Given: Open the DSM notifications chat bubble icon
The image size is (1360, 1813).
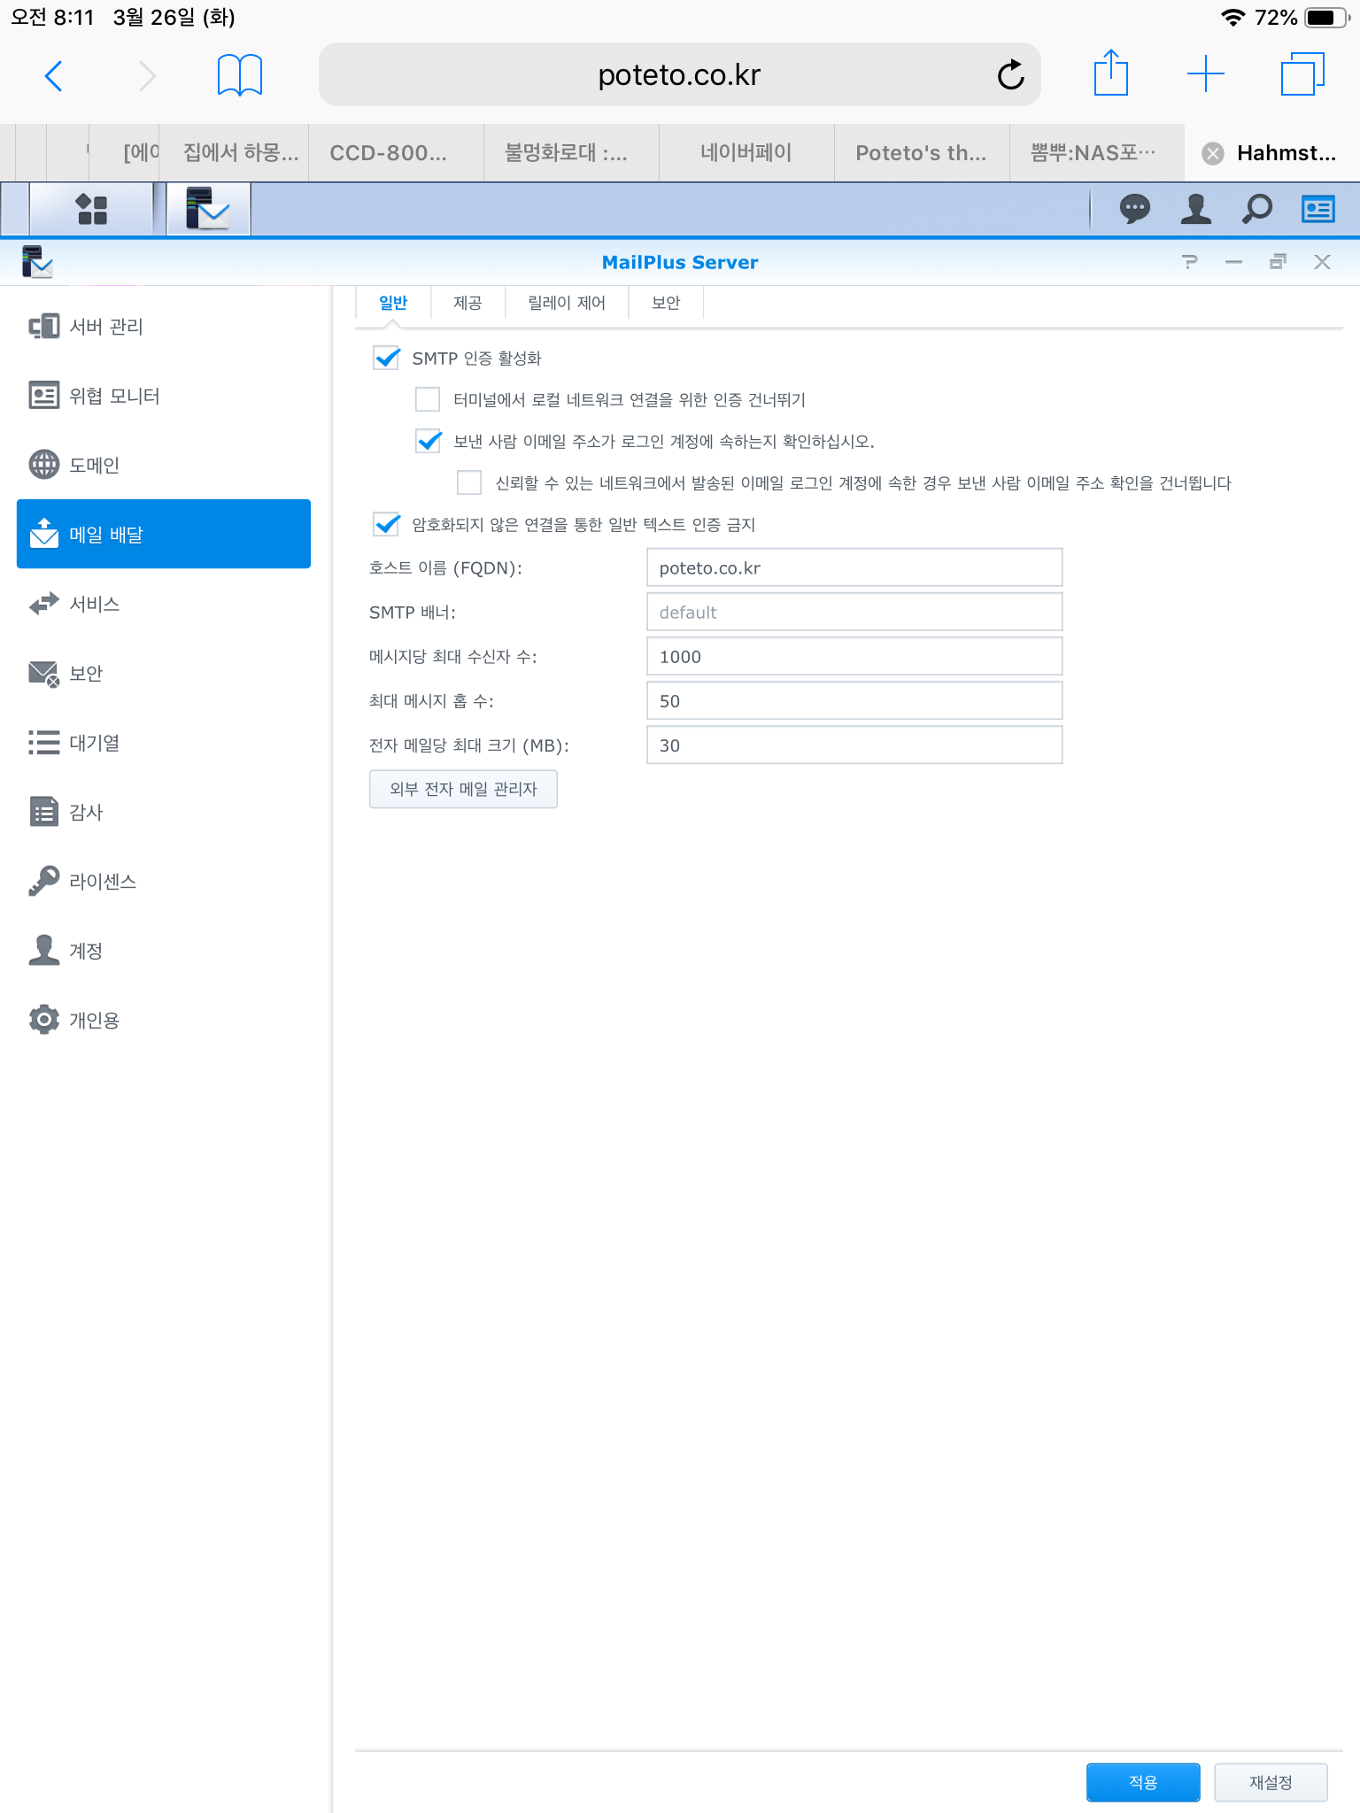Looking at the screenshot, I should pos(1134,210).
